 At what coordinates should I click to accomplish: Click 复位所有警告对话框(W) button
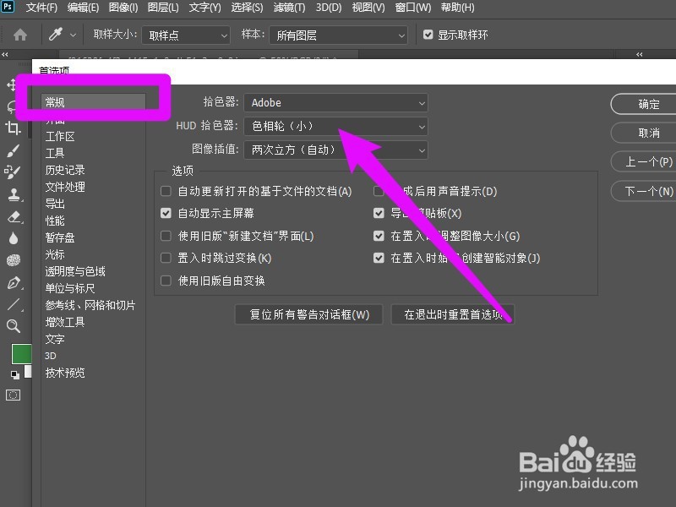308,314
